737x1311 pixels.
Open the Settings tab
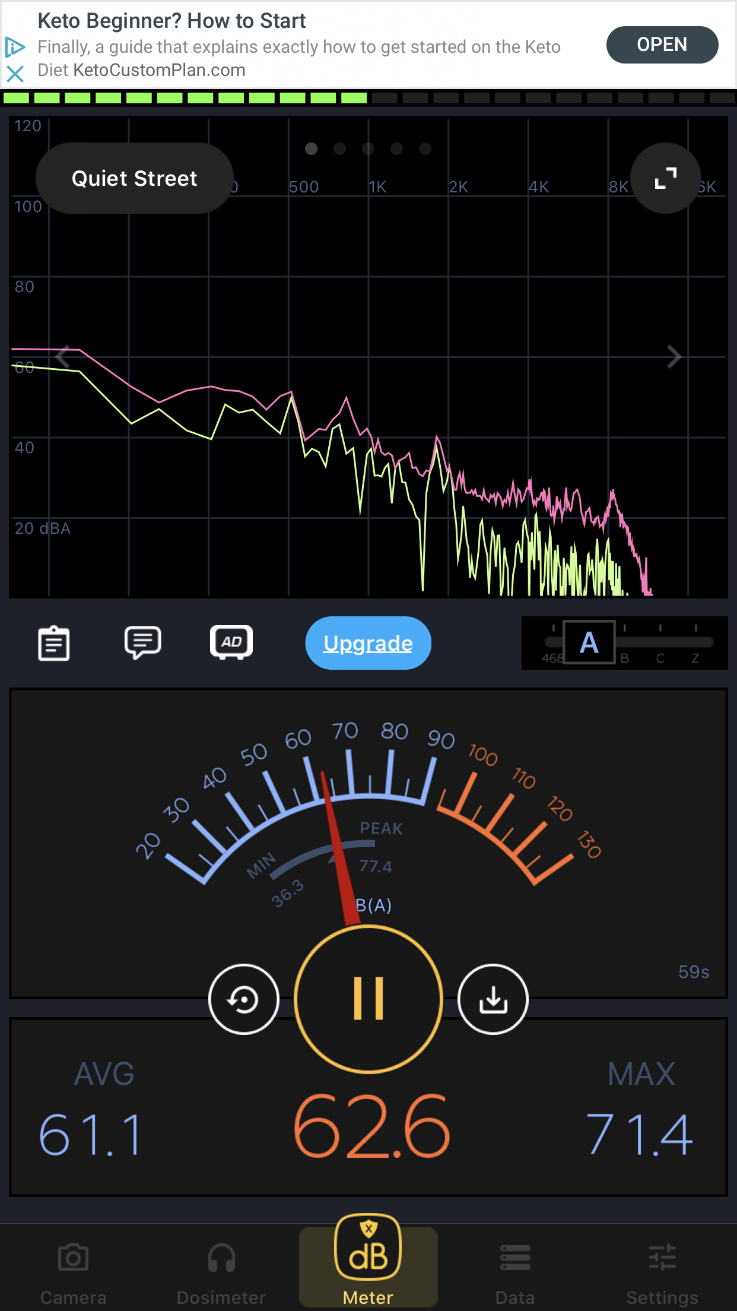coord(662,1272)
